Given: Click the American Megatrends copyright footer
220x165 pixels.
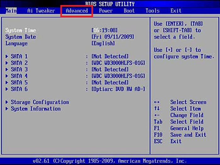Looking at the screenshot, I should pos(110,161).
